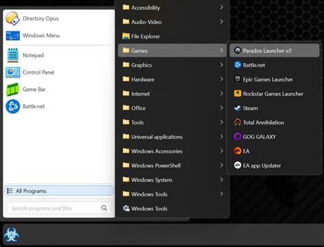Click the gear icon beside Windows Tools
This screenshot has width=324, height=247.
(126, 208)
